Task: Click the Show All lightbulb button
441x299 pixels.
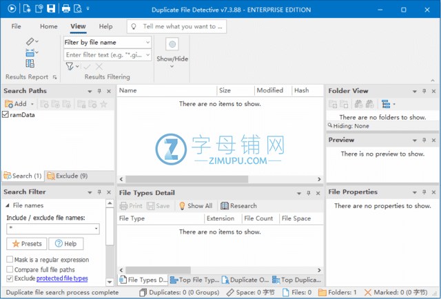Action: (195, 205)
